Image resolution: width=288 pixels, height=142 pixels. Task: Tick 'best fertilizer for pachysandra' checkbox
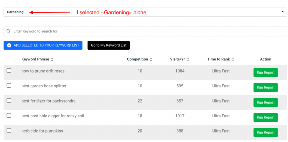point(9,101)
